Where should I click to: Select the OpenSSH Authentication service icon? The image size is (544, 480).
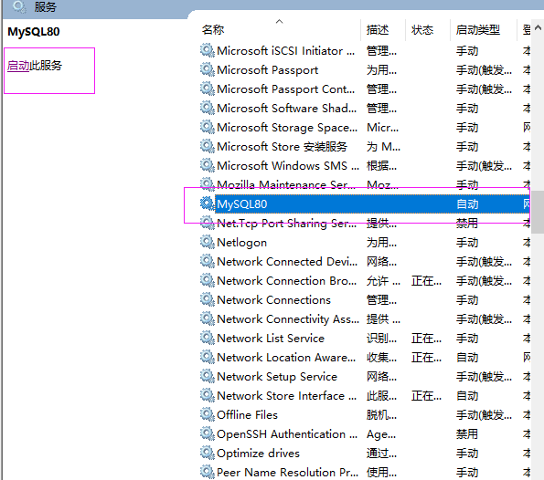208,433
